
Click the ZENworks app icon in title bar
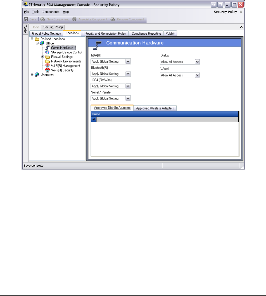[x=25, y=4]
